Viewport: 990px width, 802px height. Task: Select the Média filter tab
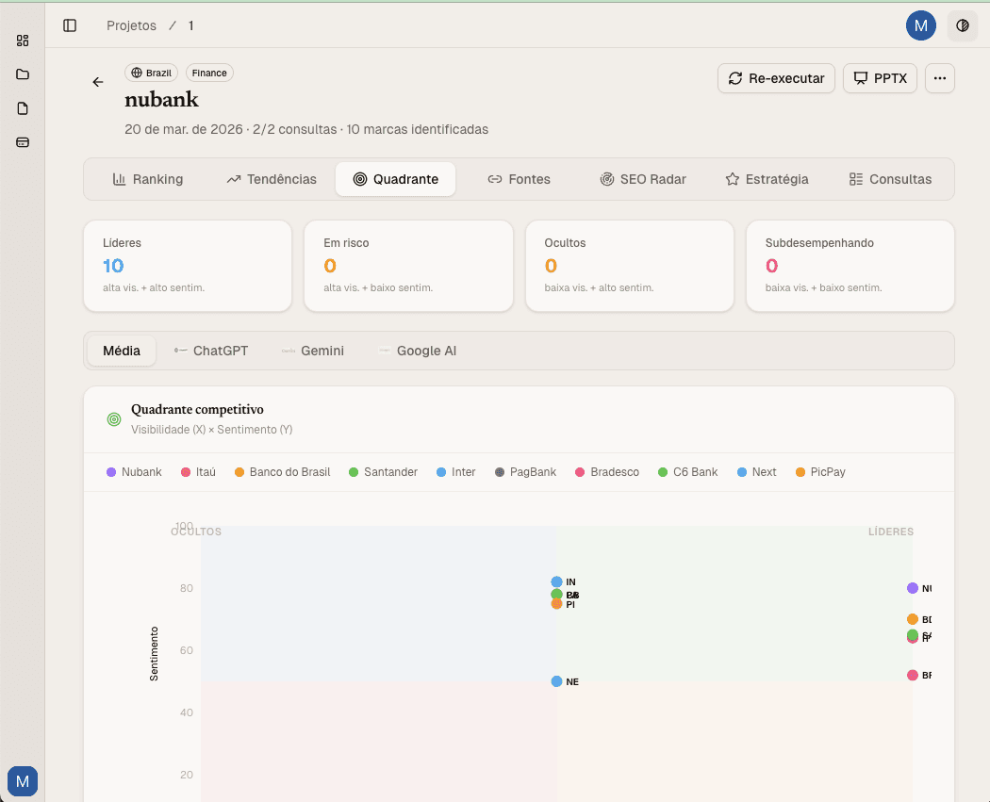point(122,351)
